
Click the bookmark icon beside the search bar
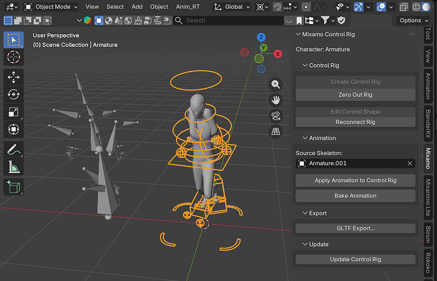[299, 20]
